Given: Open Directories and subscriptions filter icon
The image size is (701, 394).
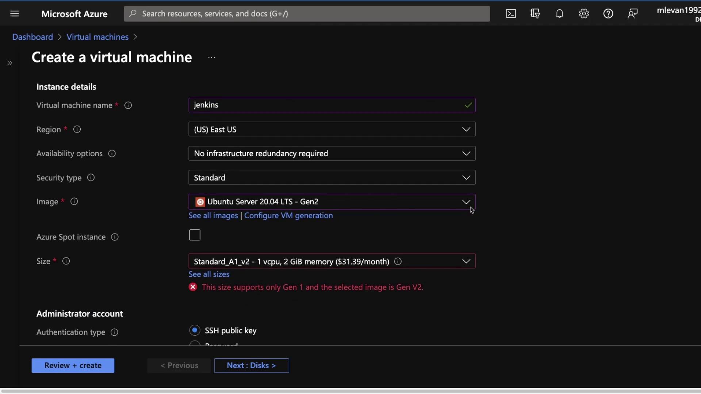Looking at the screenshot, I should coord(535,14).
